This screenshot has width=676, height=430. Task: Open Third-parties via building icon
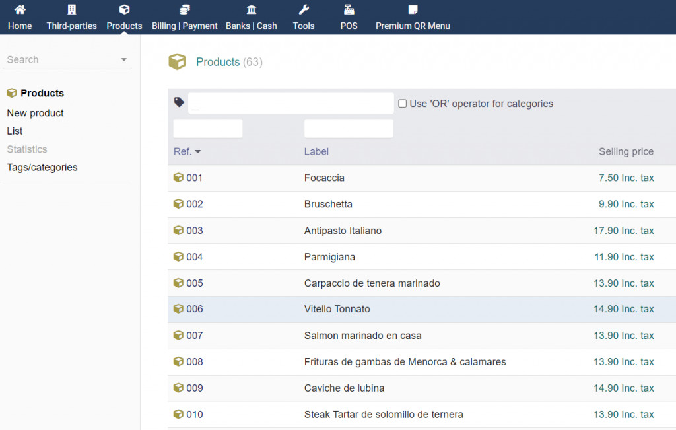click(x=71, y=10)
